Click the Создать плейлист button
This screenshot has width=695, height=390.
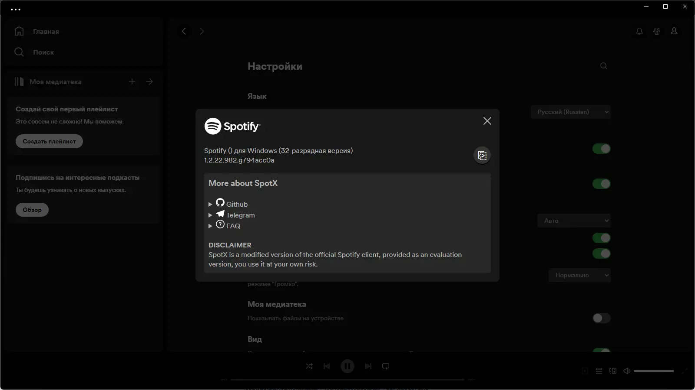(x=49, y=141)
